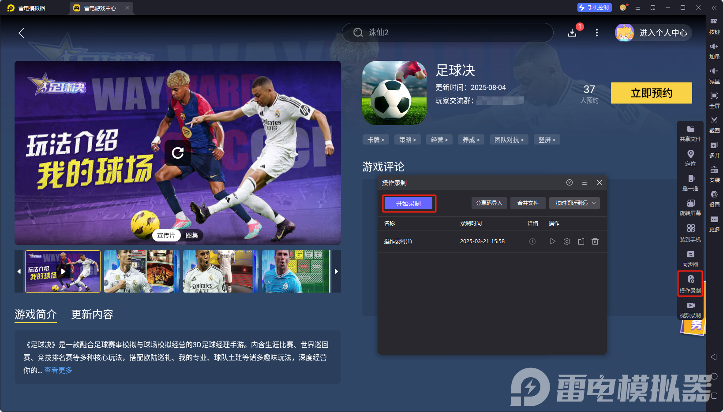The image size is (723, 412).
Task: Increase volume with the 加量 icon
Action: click(714, 51)
